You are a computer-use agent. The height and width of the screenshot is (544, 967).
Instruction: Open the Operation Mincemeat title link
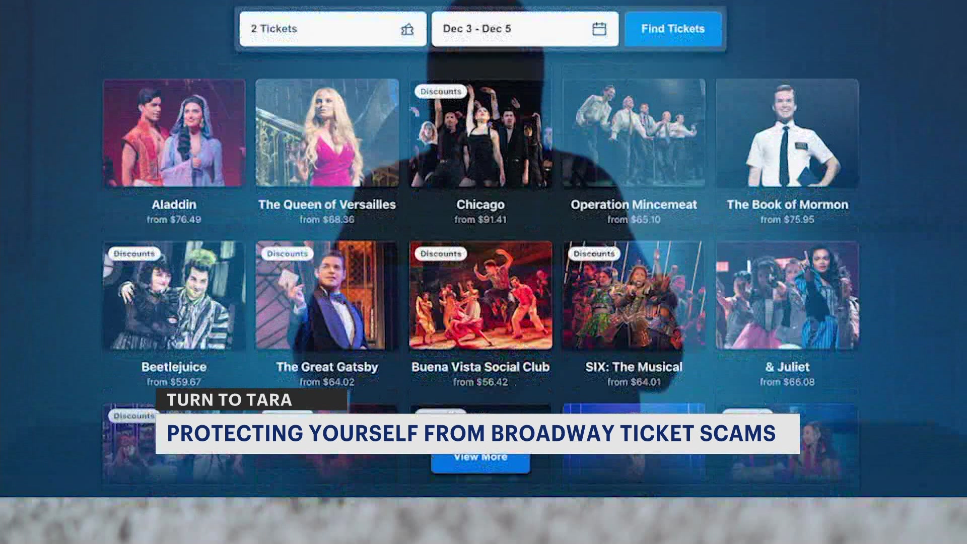point(634,205)
